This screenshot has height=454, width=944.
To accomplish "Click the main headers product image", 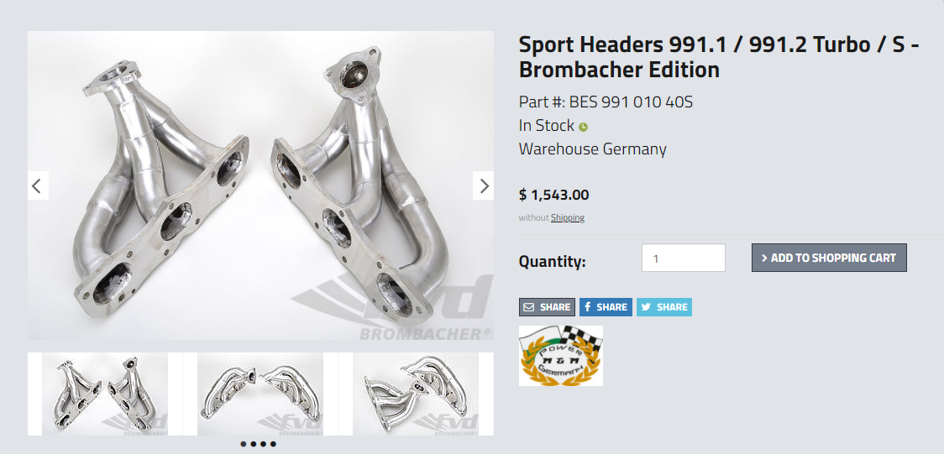I will pos(260,185).
